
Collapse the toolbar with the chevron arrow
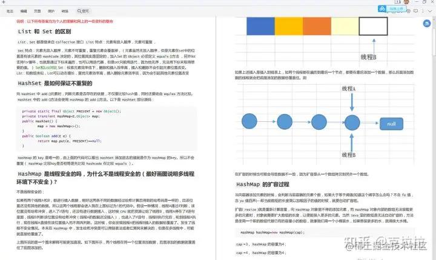pyautogui.click(x=430, y=11)
